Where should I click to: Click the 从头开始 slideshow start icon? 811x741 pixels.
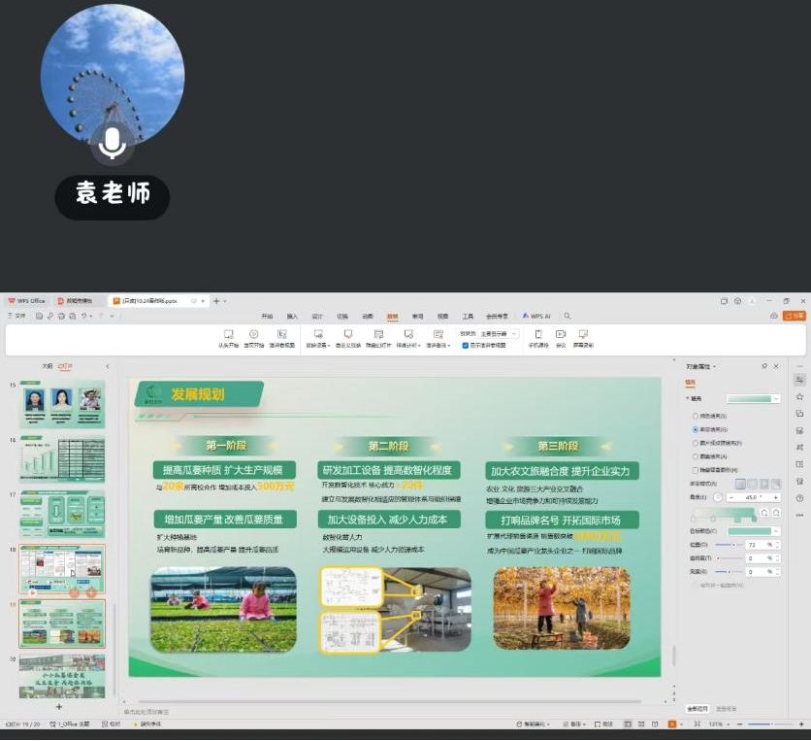[x=228, y=334]
